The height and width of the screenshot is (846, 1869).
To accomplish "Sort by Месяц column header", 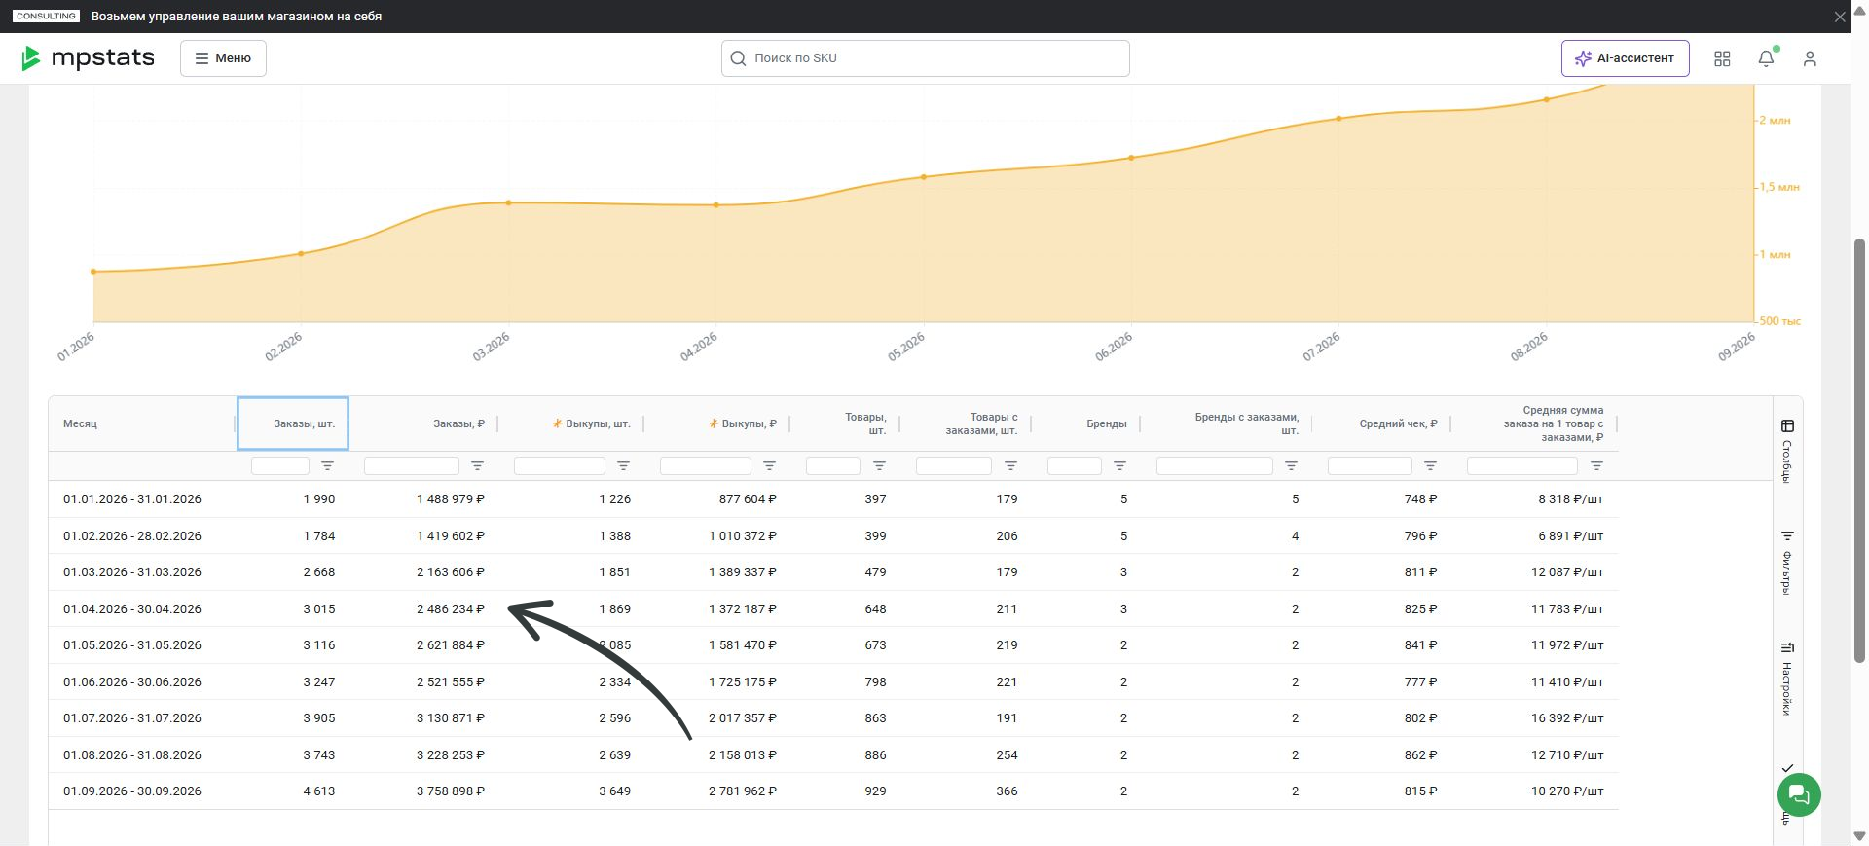I will pyautogui.click(x=80, y=423).
